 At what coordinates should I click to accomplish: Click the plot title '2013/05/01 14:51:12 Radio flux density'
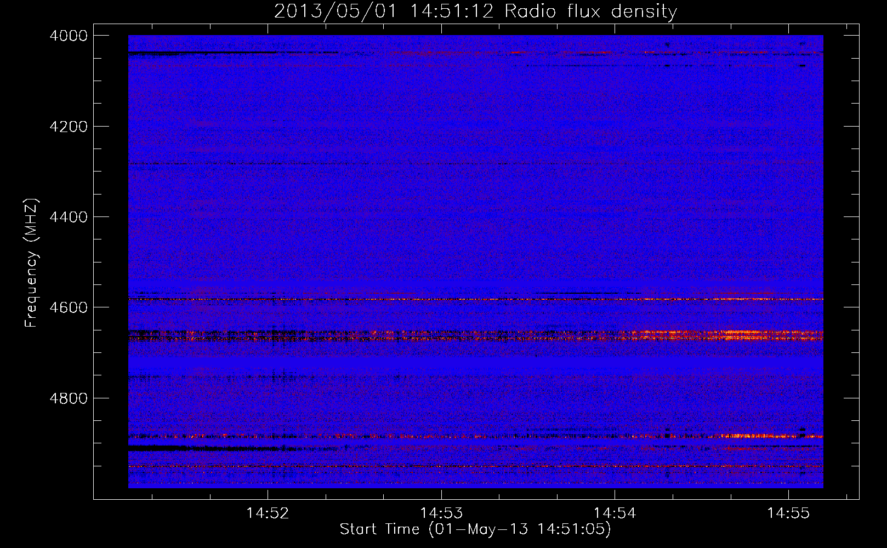(x=475, y=12)
